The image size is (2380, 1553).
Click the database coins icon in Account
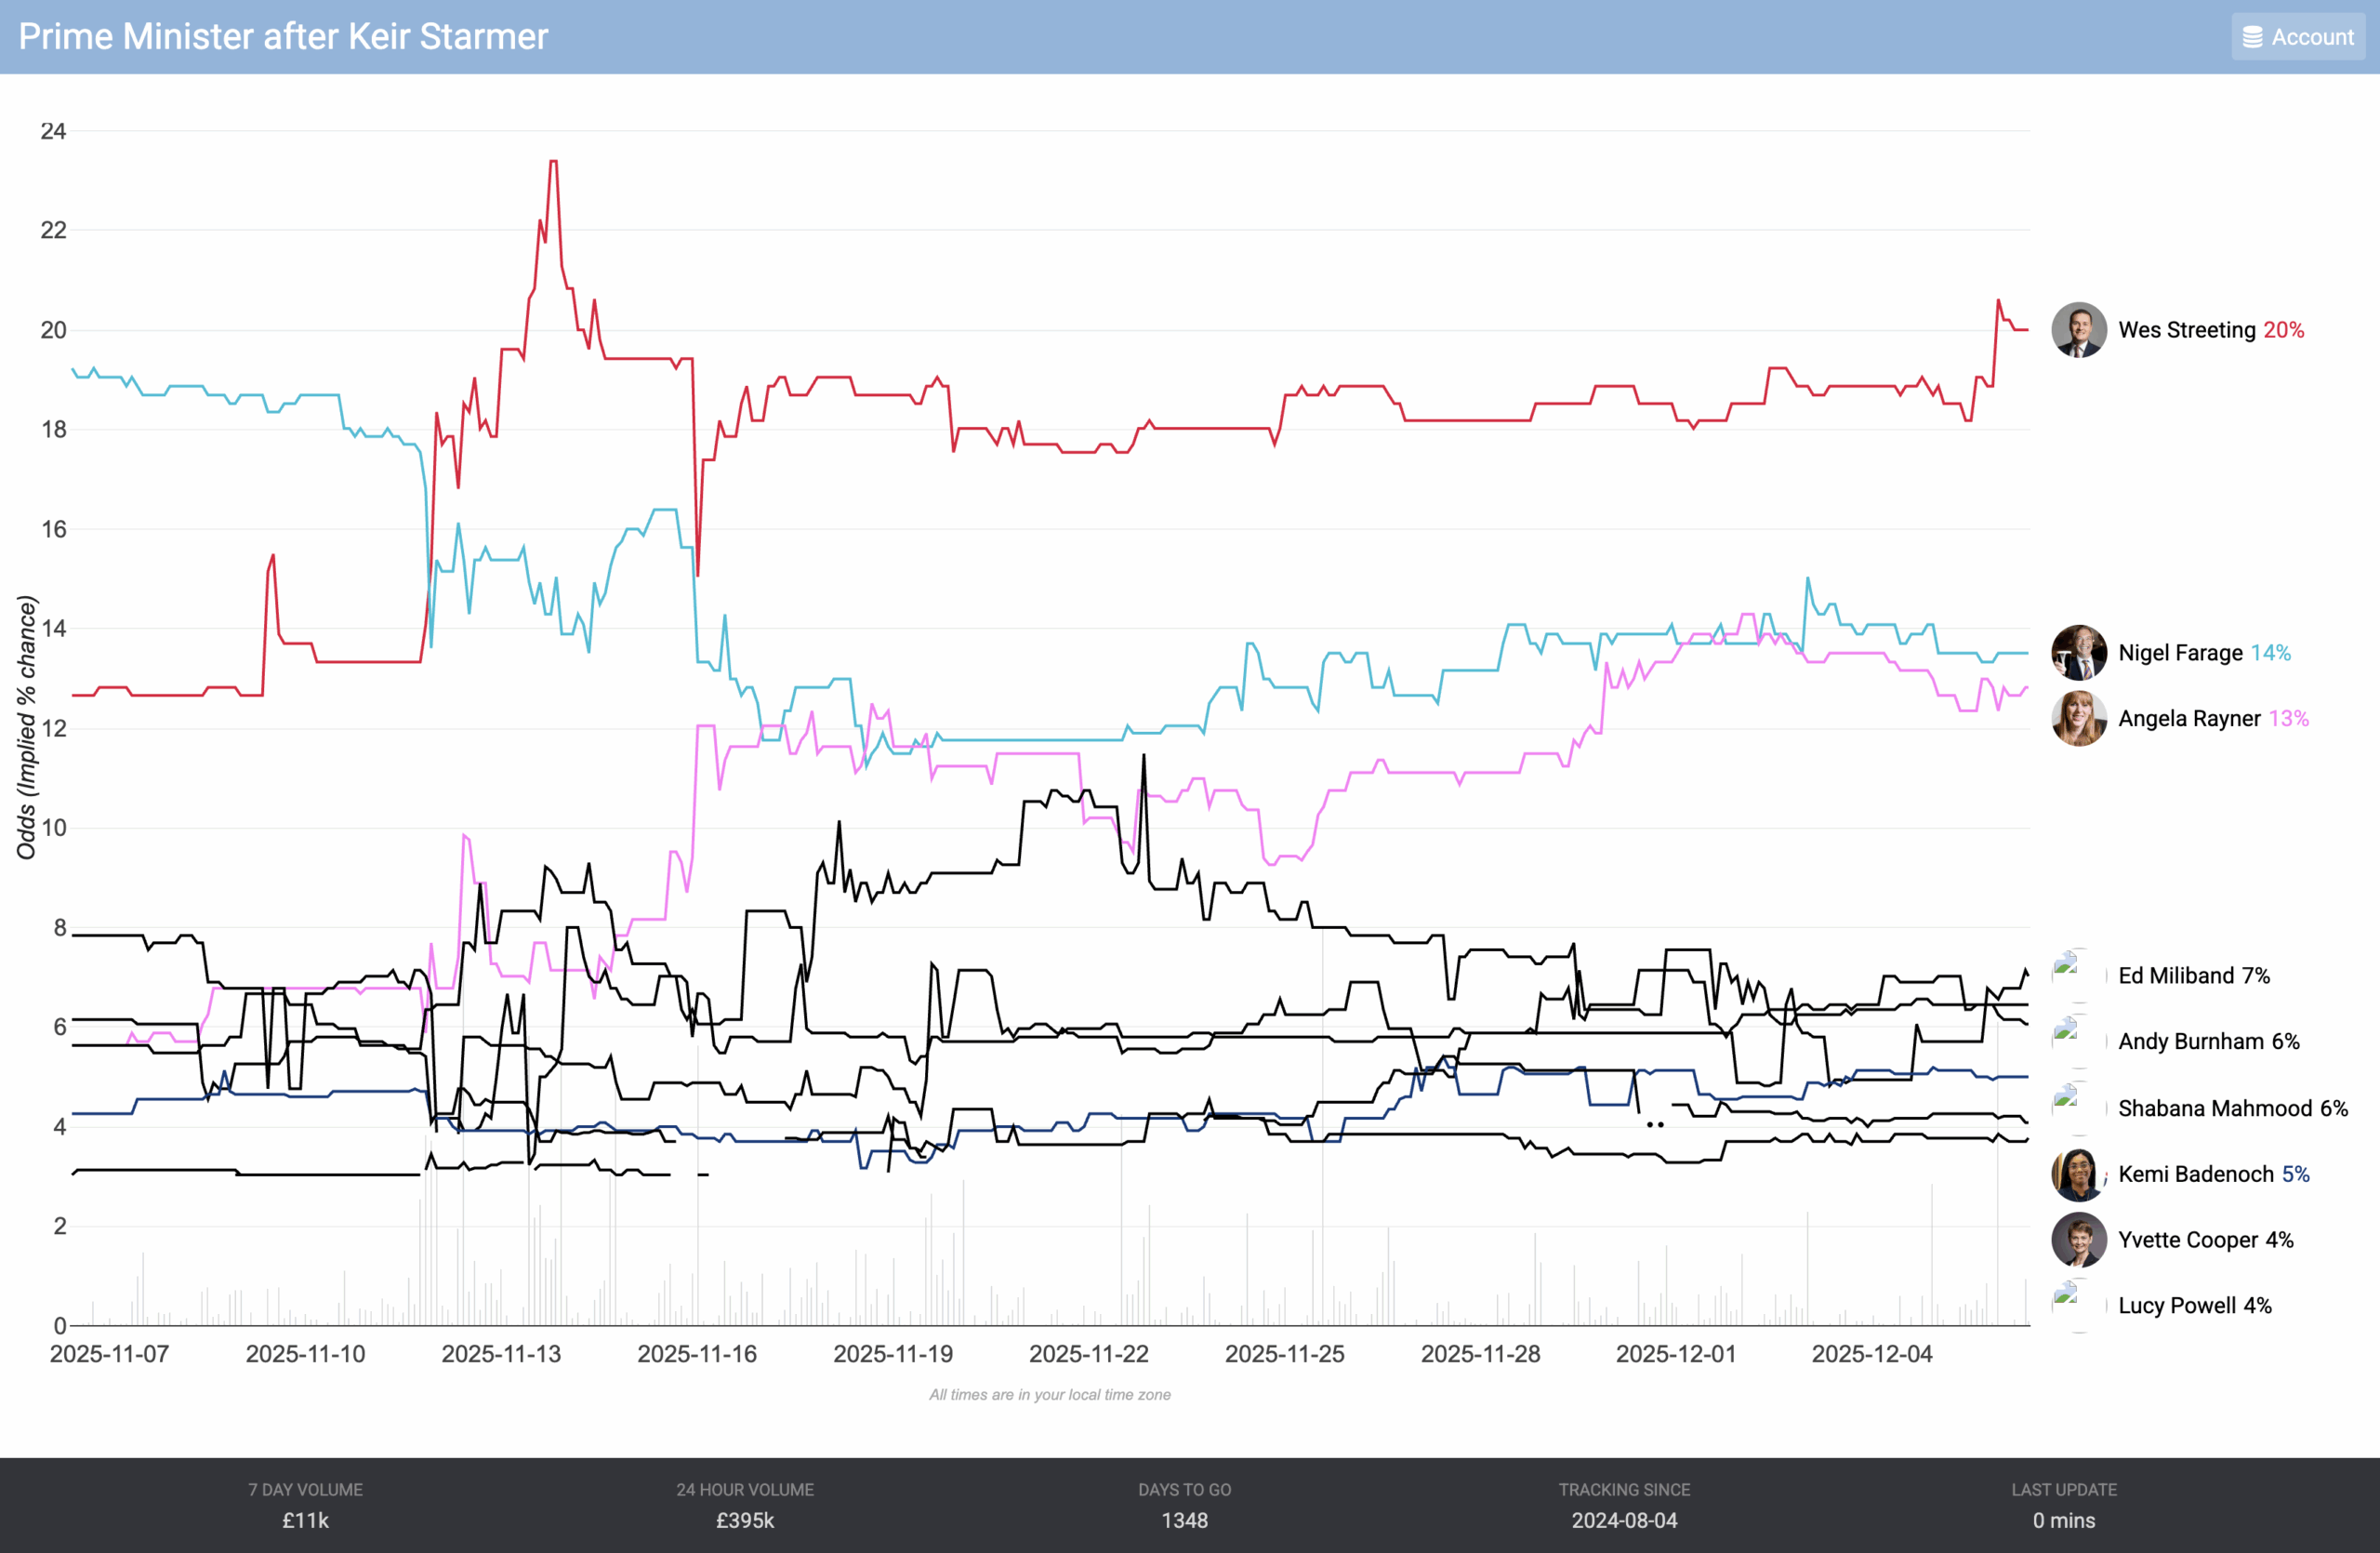click(x=2252, y=37)
